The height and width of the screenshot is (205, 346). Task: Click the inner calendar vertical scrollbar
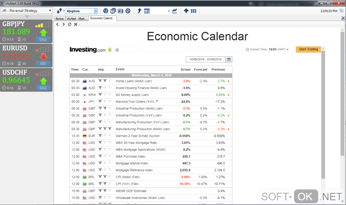pyautogui.click(x=323, y=115)
